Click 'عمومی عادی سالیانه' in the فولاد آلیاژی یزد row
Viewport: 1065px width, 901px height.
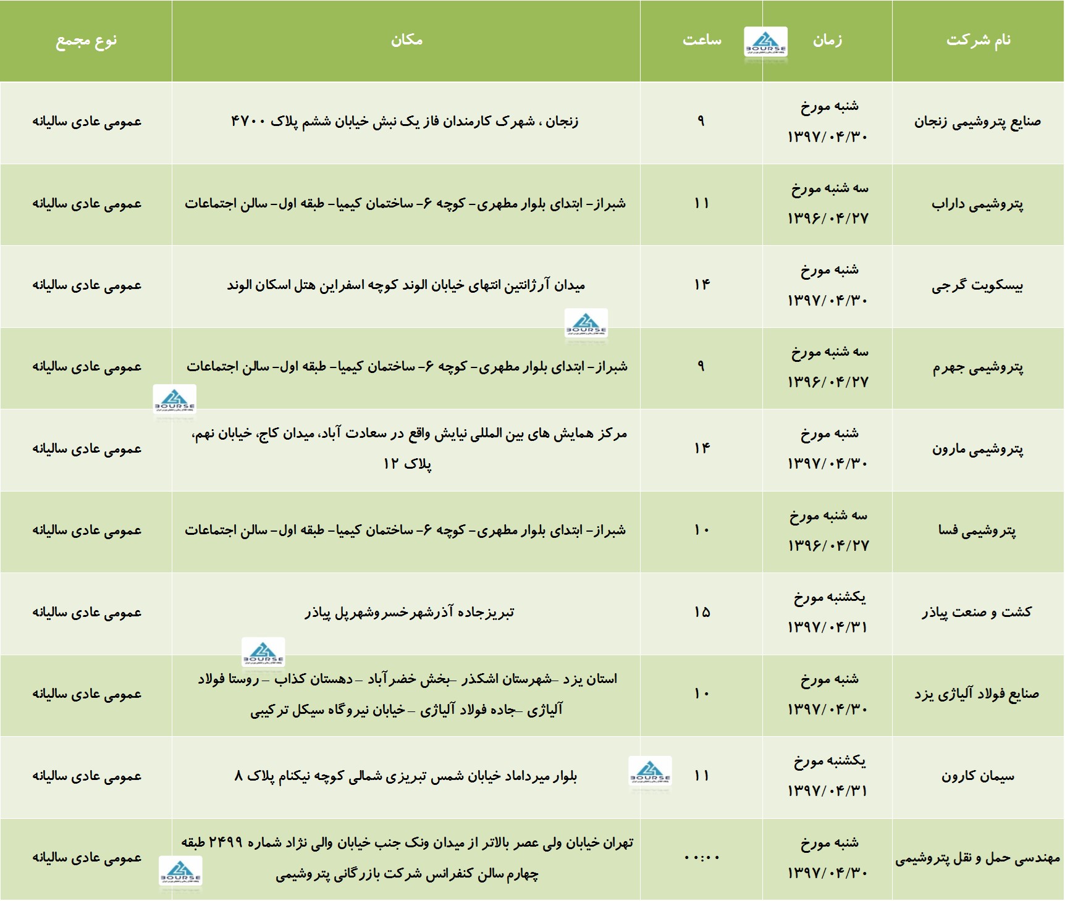(86, 694)
